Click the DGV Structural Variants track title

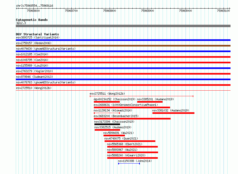pyautogui.click(x=37, y=34)
